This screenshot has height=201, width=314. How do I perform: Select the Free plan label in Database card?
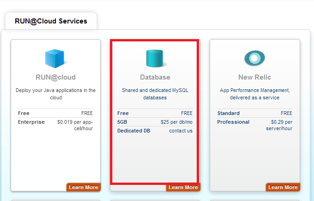click(123, 113)
